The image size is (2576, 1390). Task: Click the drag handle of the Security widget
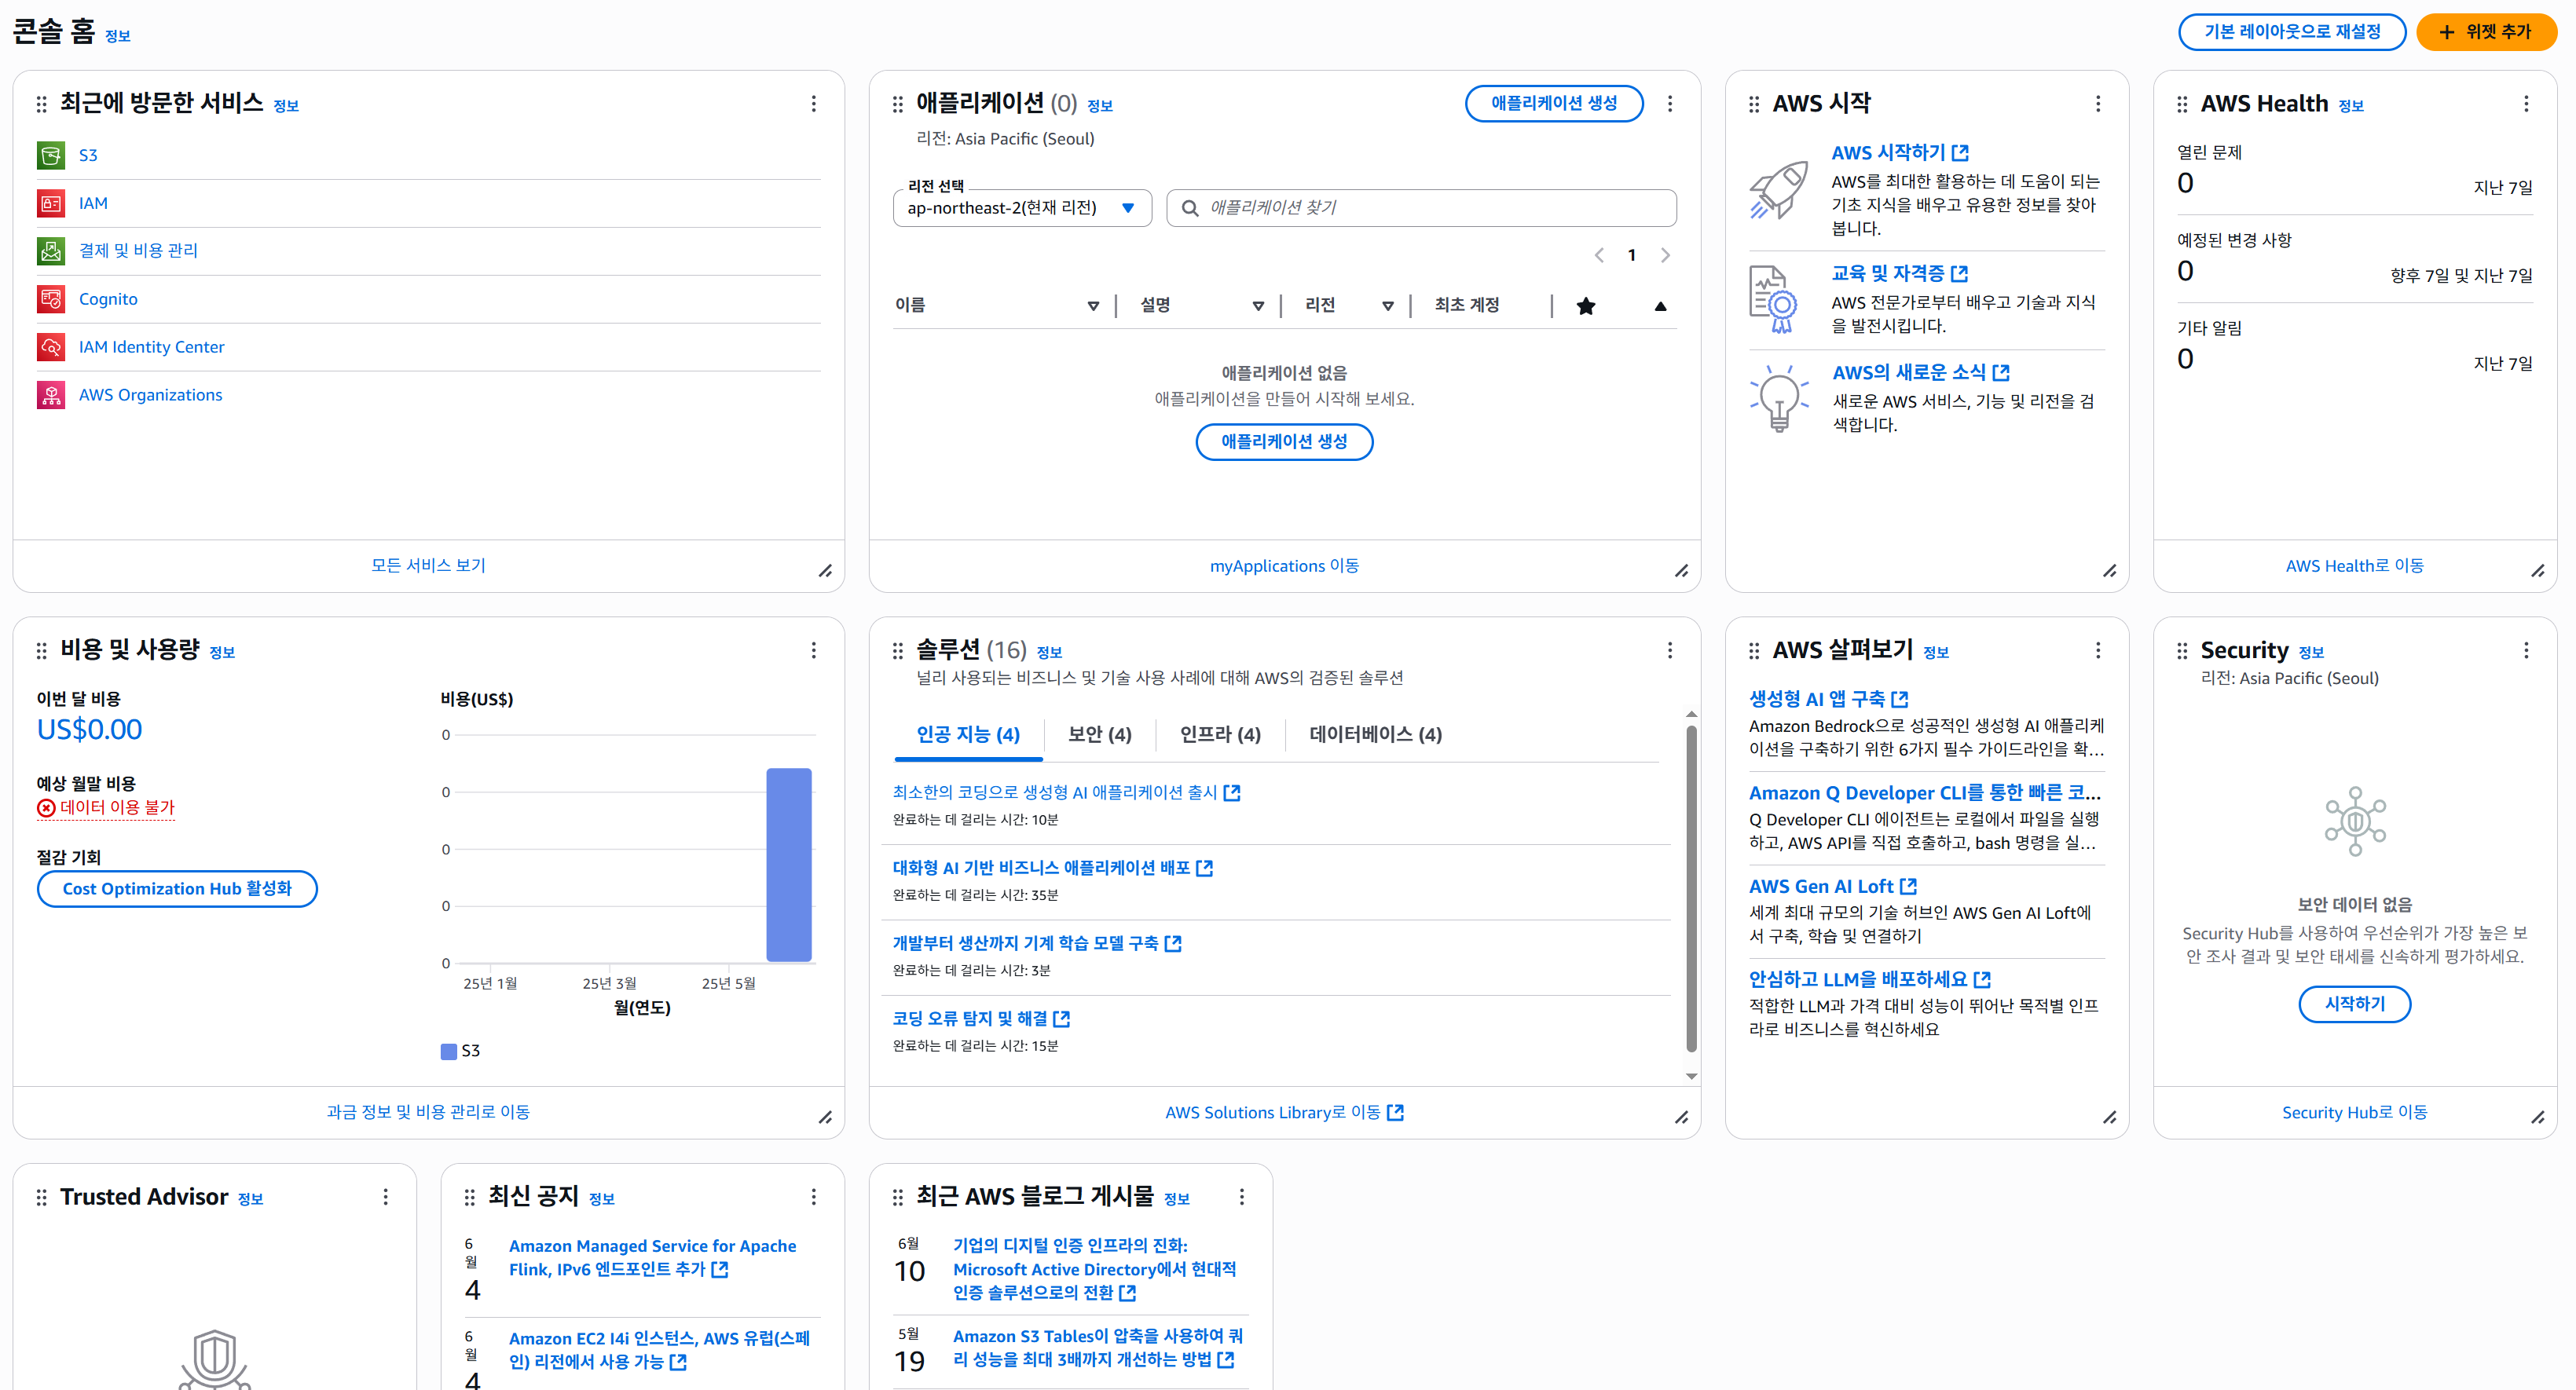click(2182, 650)
